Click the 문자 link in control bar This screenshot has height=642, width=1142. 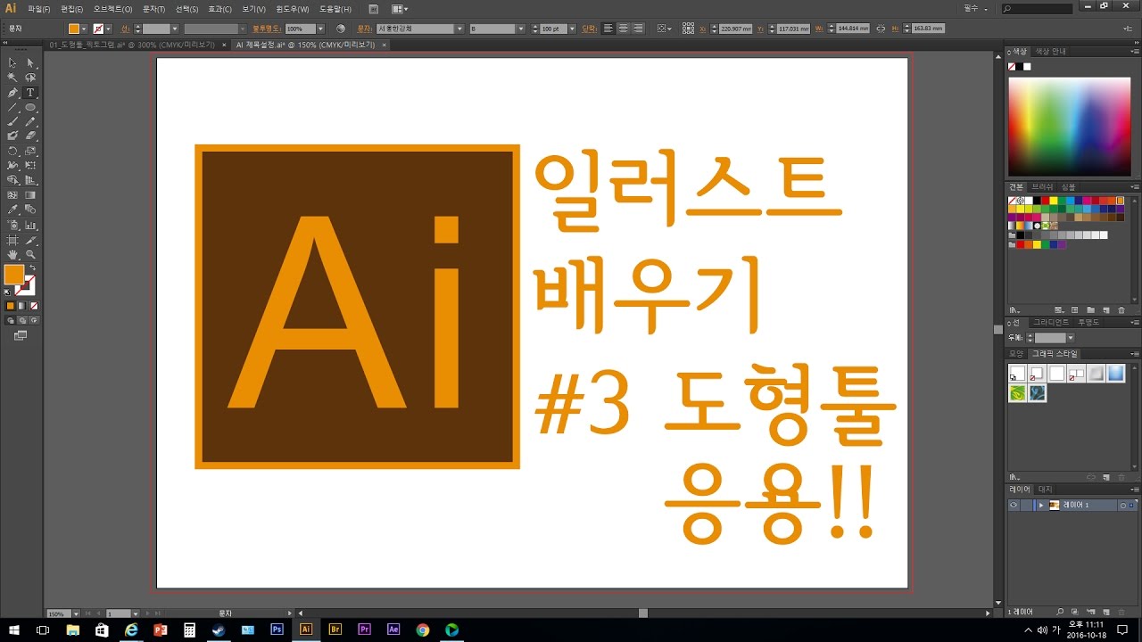click(363, 29)
